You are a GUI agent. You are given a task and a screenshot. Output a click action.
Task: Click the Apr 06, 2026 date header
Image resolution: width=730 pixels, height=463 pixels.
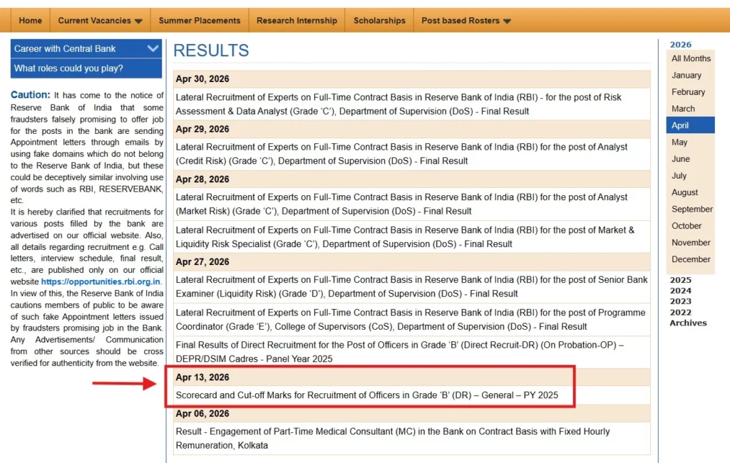point(202,414)
